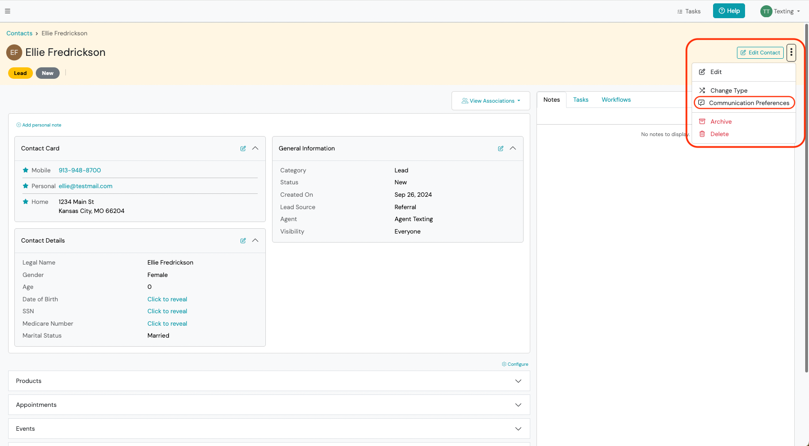Click Add personal note link
Screen dimensions: 809x446
(39, 125)
